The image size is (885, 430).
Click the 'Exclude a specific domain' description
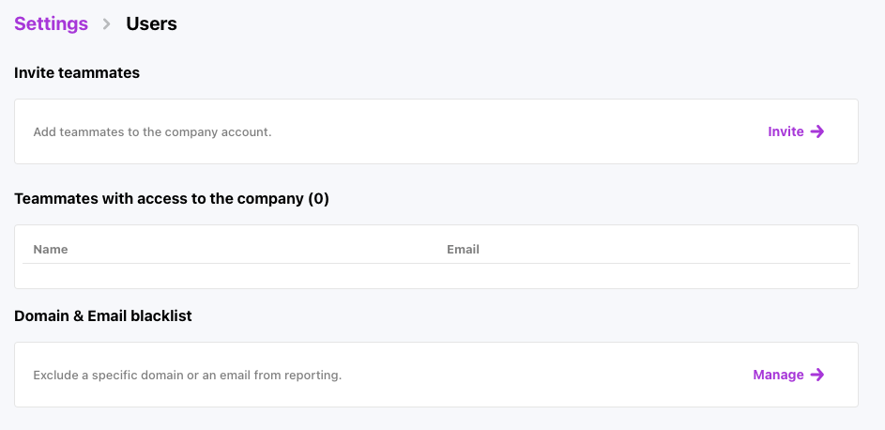(187, 376)
